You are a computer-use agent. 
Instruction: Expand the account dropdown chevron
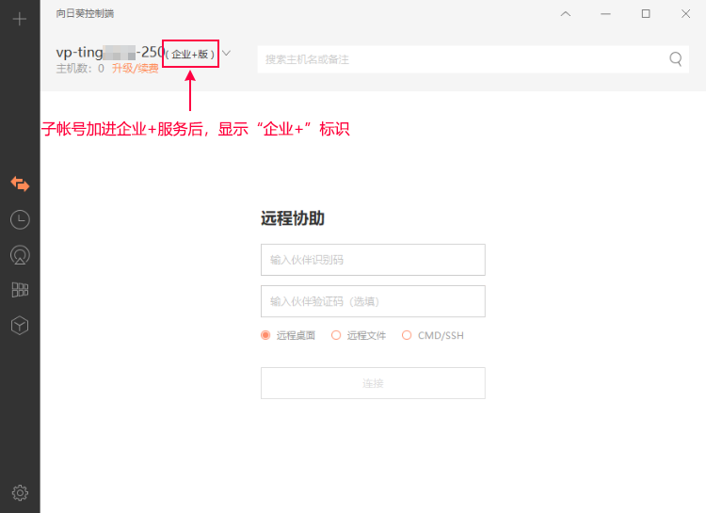click(227, 53)
